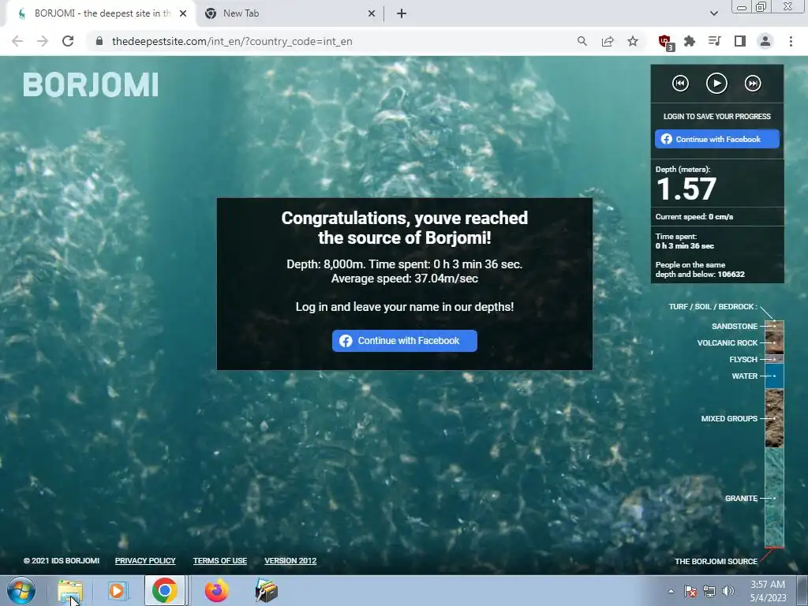Open a new browser tab
Screen dimensions: 808x606
tap(402, 14)
